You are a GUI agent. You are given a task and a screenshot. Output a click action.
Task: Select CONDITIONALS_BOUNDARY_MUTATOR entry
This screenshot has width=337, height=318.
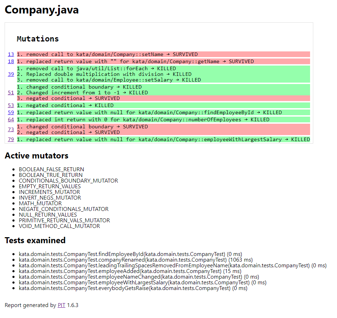click(68, 180)
